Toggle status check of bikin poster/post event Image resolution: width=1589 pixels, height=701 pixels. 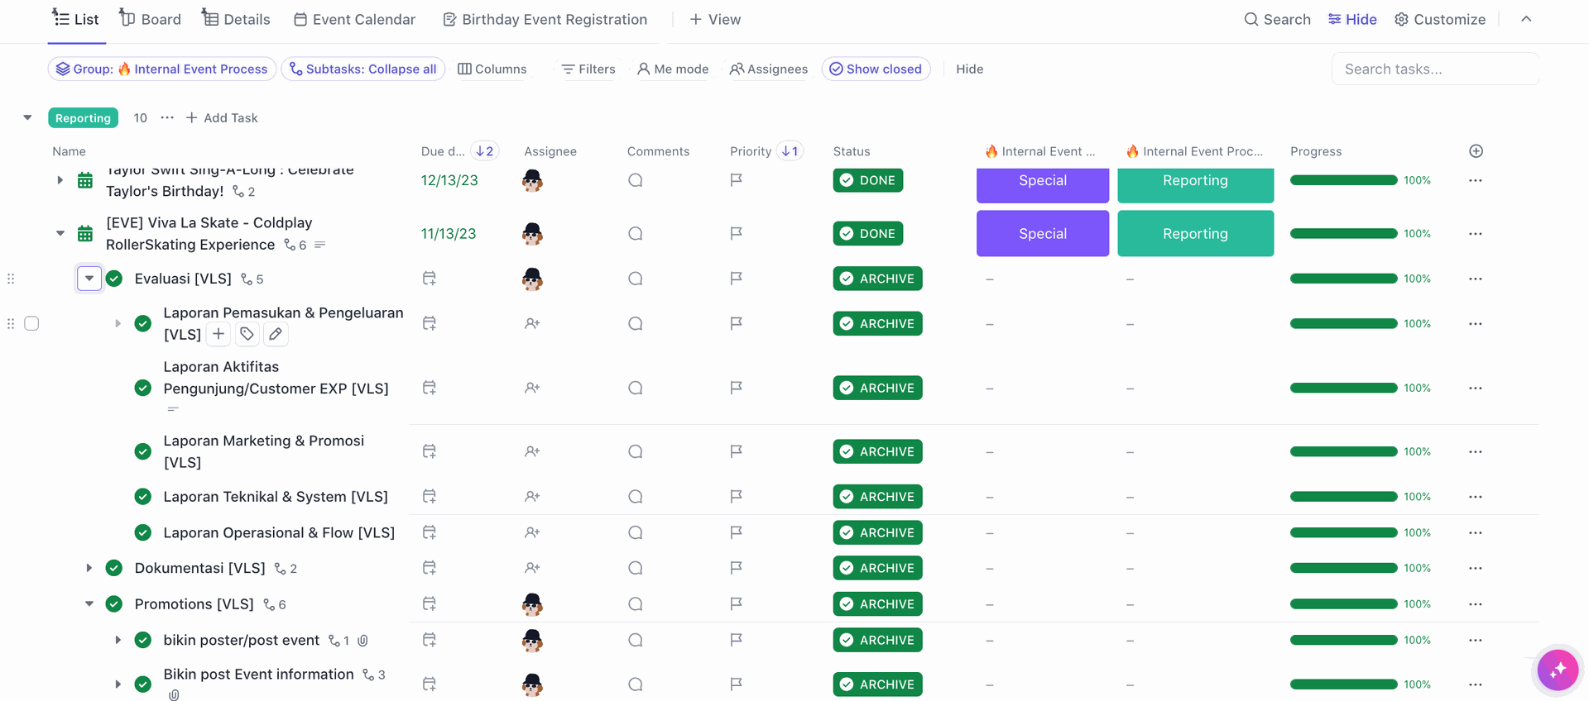[143, 641]
